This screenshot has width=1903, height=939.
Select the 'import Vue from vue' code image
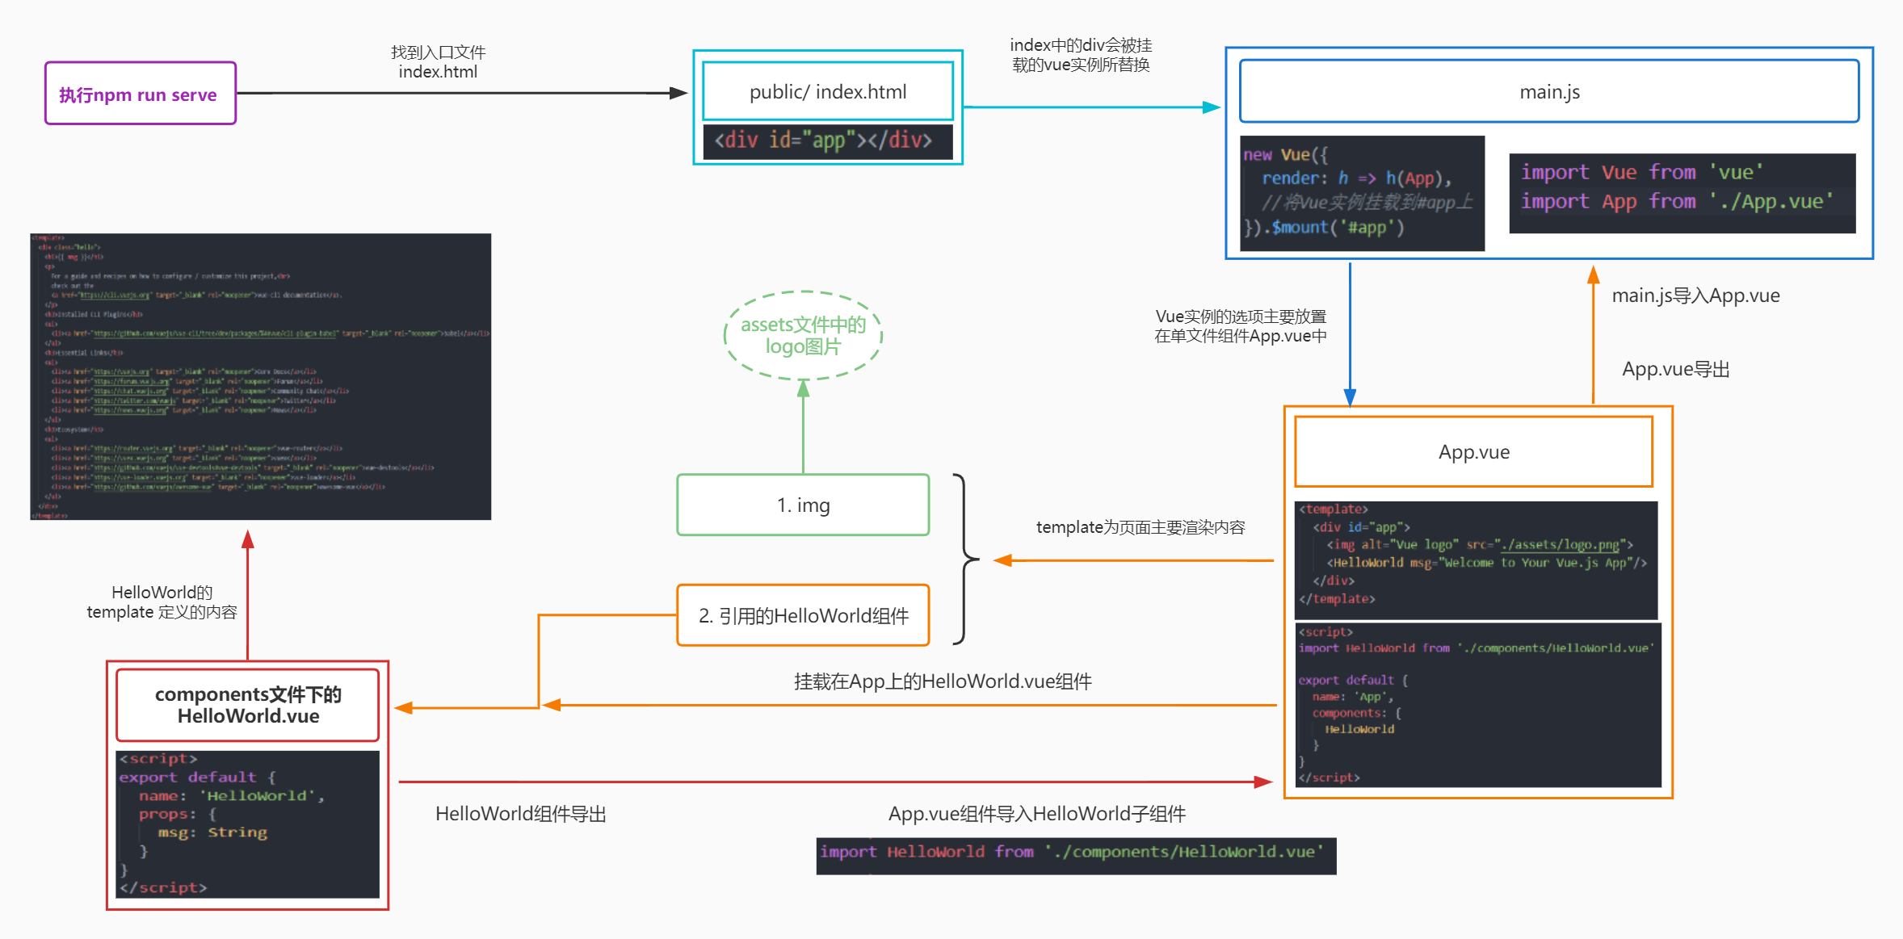[x=1682, y=192]
